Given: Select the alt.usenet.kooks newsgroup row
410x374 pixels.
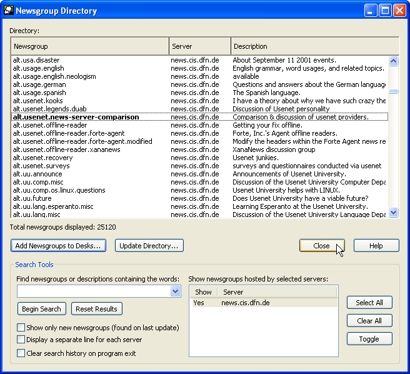Looking at the screenshot, I should tap(38, 101).
